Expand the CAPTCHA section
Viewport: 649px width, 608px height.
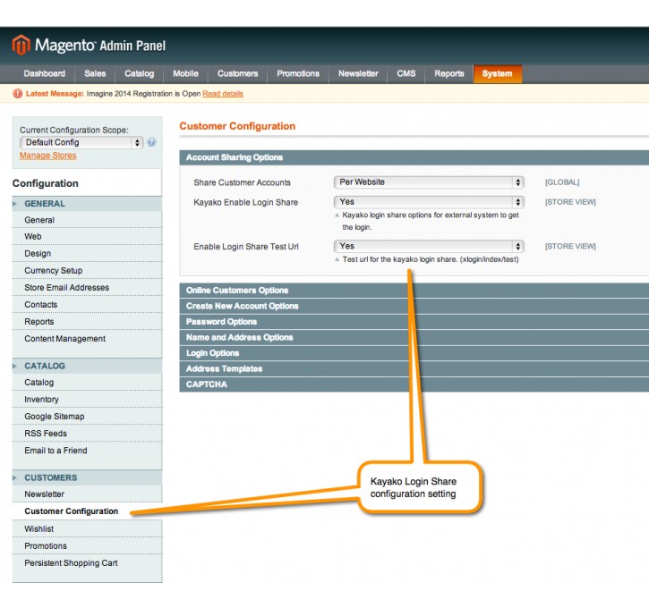coord(414,384)
